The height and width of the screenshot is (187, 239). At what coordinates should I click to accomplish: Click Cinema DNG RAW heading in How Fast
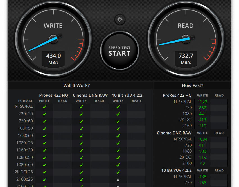[174, 133]
